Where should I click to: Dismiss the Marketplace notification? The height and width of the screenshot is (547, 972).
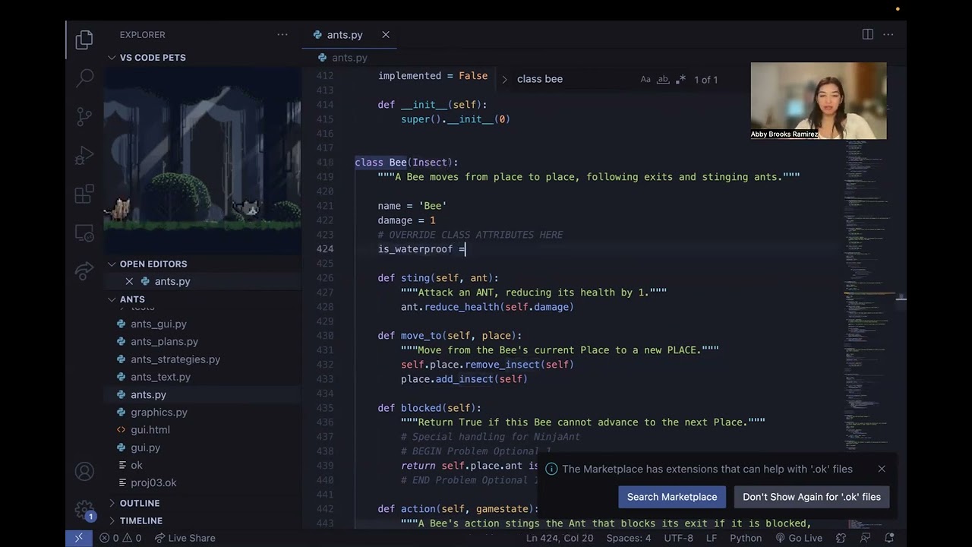tap(882, 469)
